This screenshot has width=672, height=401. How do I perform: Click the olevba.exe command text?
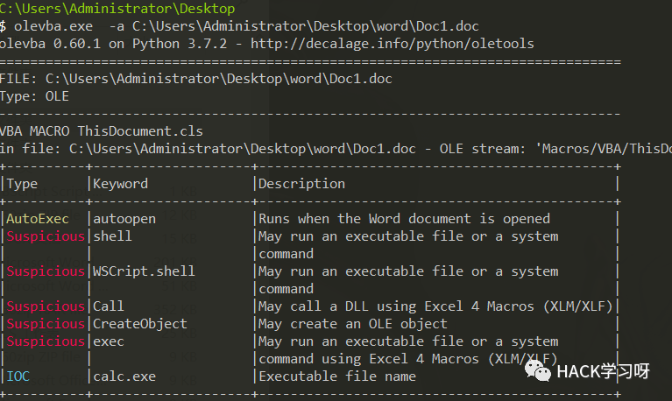tap(46, 26)
